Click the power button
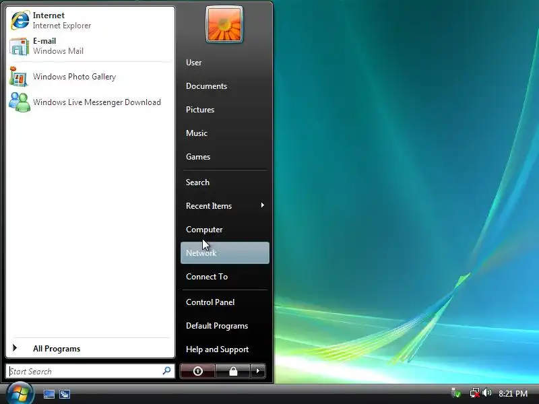 197,371
